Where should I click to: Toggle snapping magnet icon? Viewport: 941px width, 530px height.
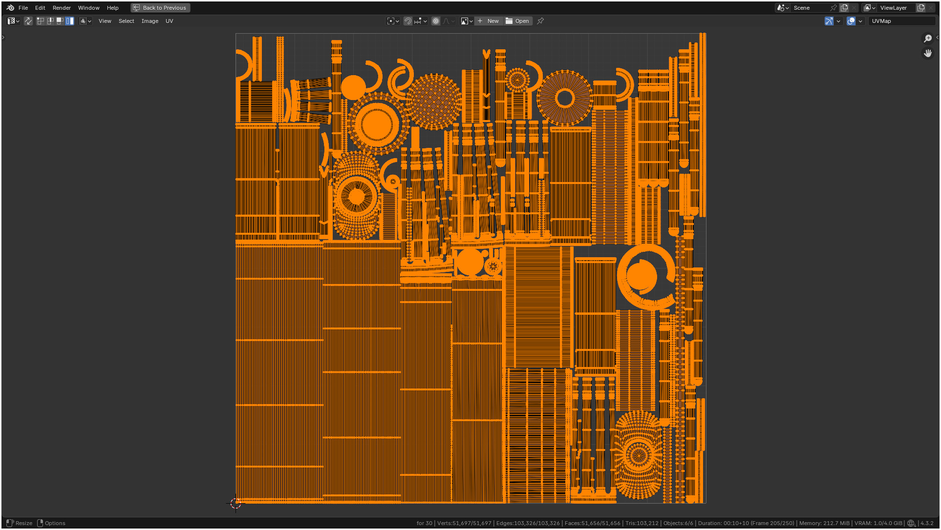pyautogui.click(x=408, y=21)
